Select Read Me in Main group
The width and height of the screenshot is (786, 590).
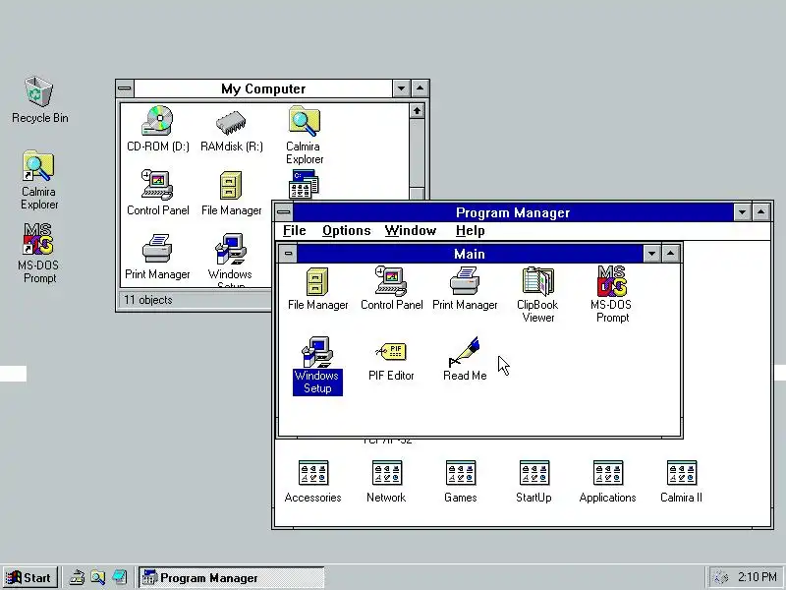(465, 359)
